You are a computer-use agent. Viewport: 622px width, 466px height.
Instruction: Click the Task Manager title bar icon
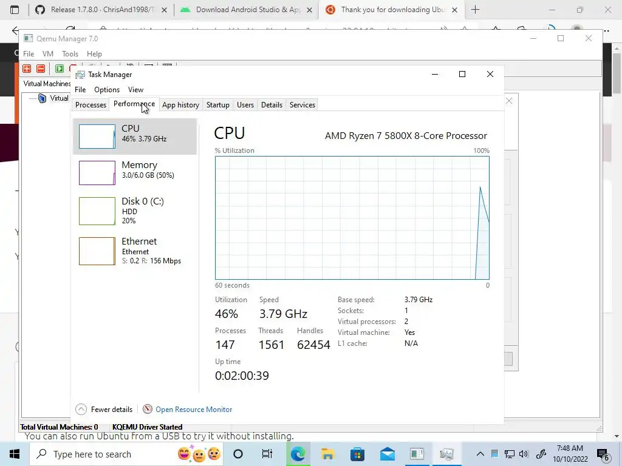(80, 75)
